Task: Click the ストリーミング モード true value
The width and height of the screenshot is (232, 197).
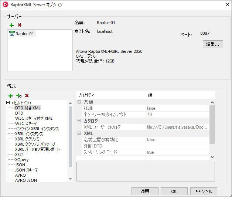Action: [x=177, y=152]
